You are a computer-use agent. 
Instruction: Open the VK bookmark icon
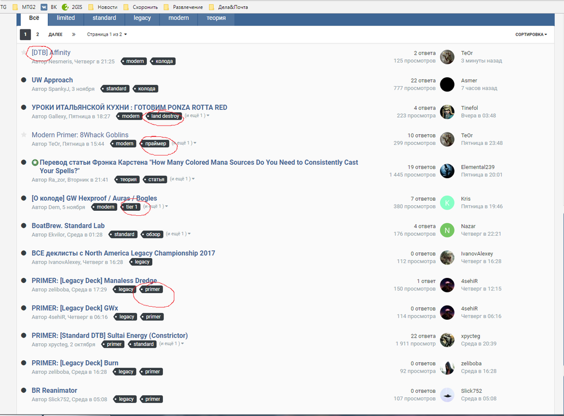(43, 7)
